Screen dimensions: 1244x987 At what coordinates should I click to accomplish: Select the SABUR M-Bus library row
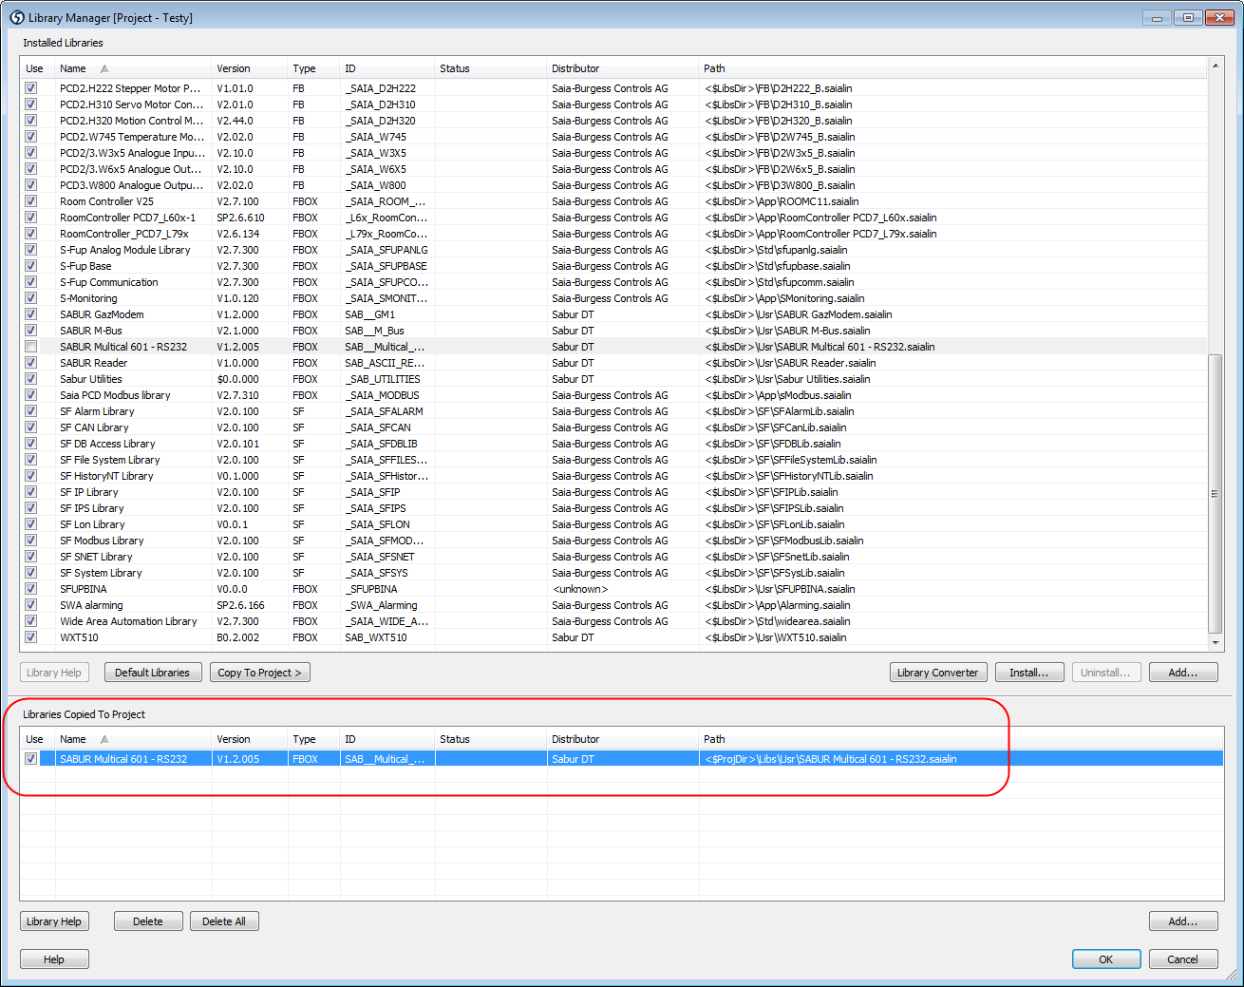pos(613,331)
